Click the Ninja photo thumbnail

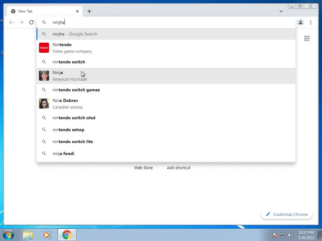tap(44, 76)
